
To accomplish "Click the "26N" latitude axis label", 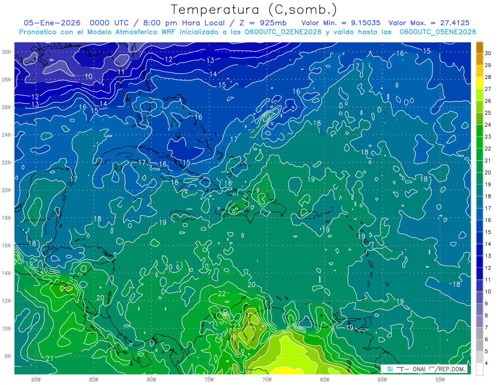I will click(x=7, y=107).
